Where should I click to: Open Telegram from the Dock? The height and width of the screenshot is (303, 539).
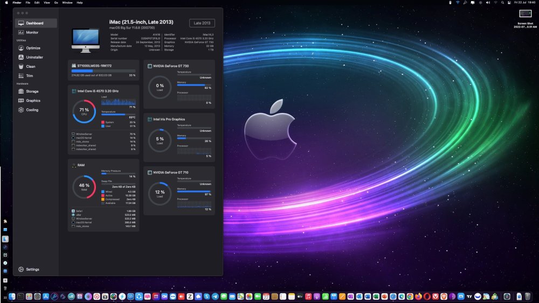215,297
